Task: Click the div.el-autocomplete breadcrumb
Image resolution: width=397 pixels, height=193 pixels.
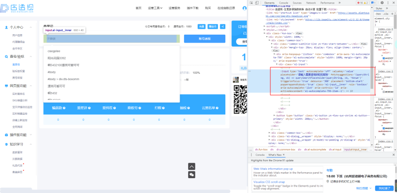Action: point(315,149)
